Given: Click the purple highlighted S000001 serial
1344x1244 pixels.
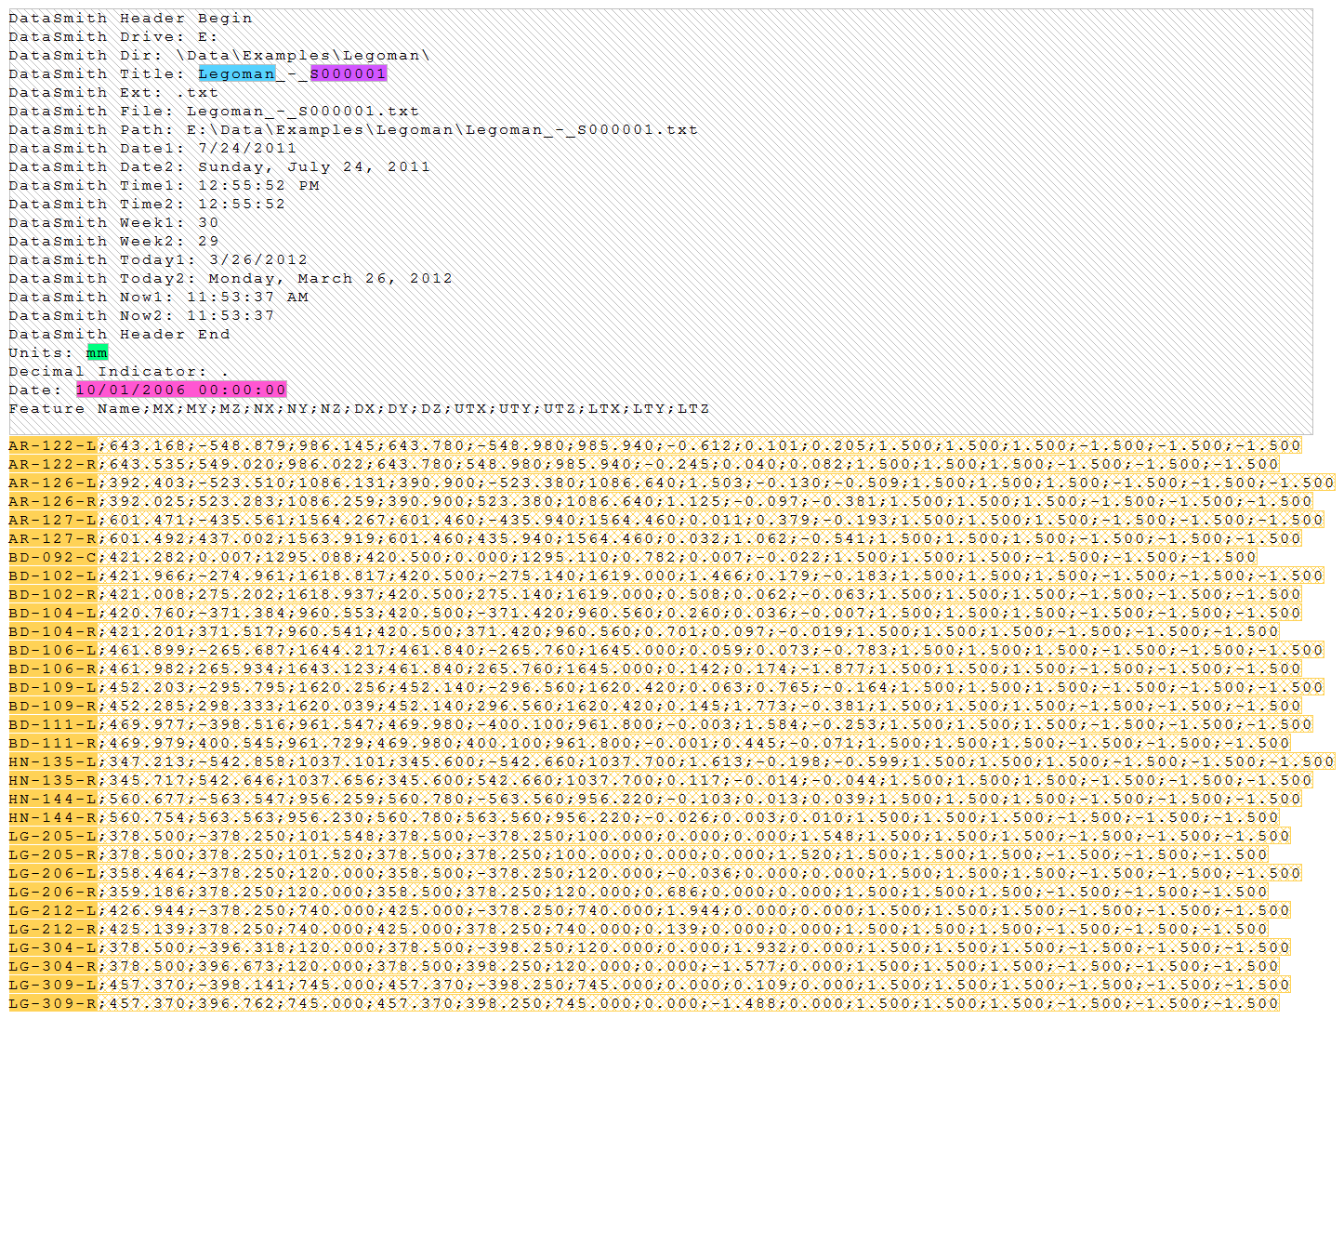Looking at the screenshot, I should click(348, 73).
